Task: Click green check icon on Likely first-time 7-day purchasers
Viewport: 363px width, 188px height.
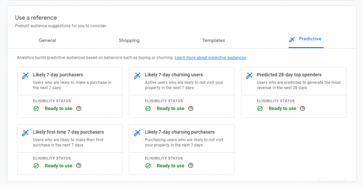Action: coord(36,166)
